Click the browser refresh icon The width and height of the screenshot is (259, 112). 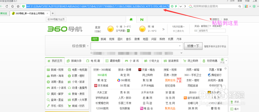click(7, 6)
